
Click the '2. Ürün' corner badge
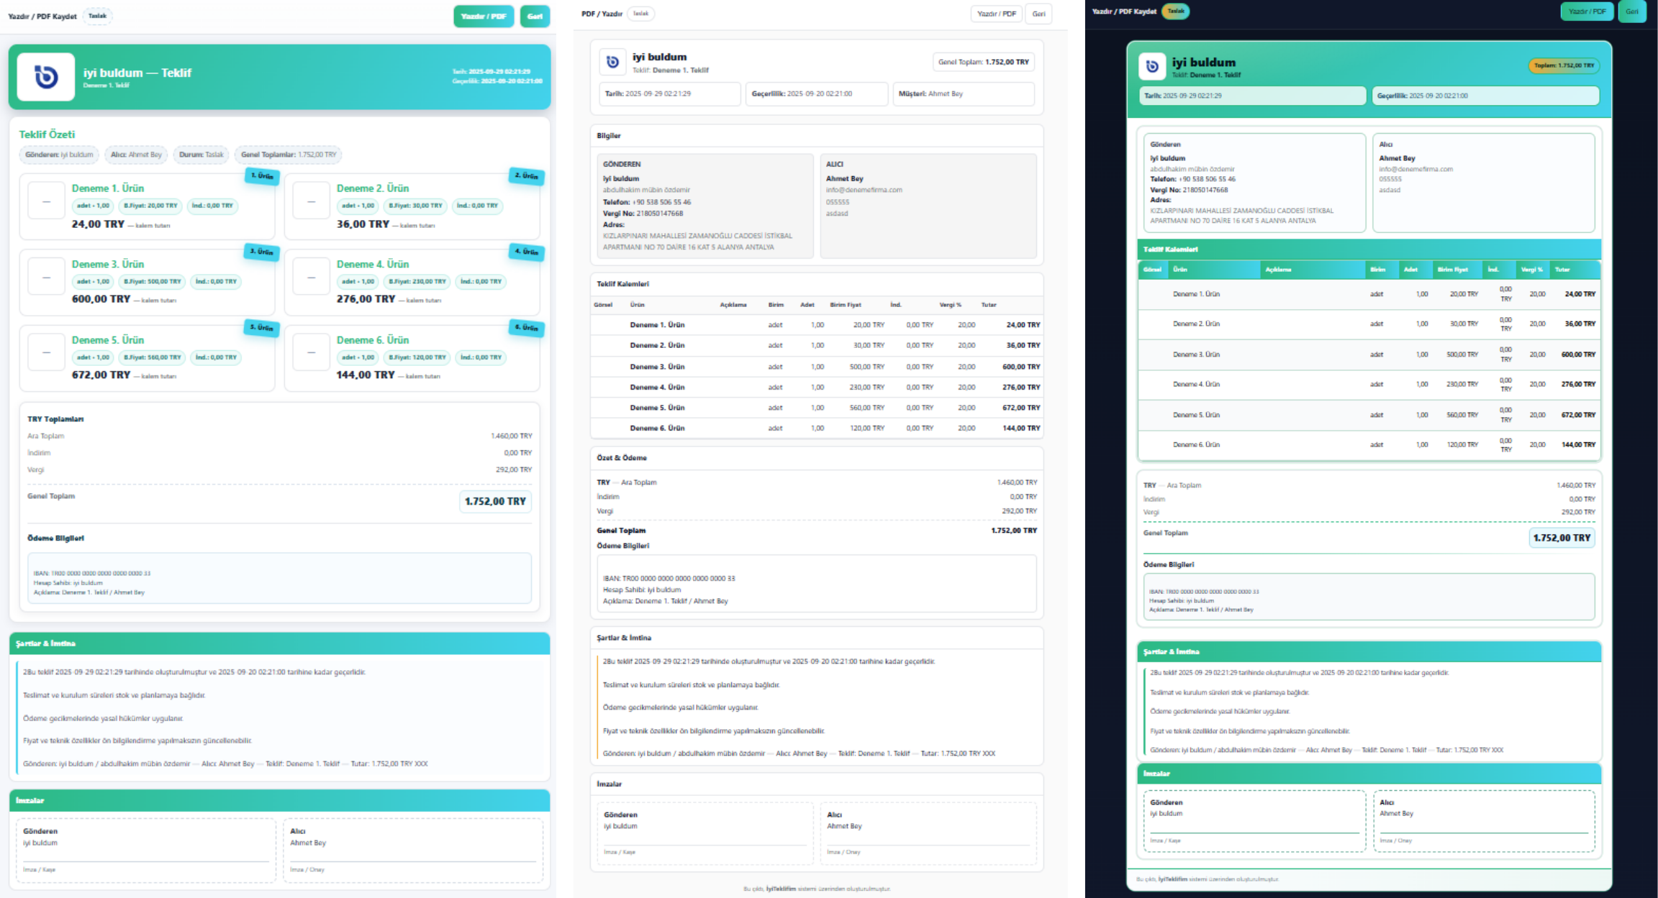(526, 176)
